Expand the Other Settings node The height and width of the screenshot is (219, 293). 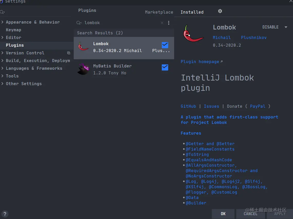point(2,84)
